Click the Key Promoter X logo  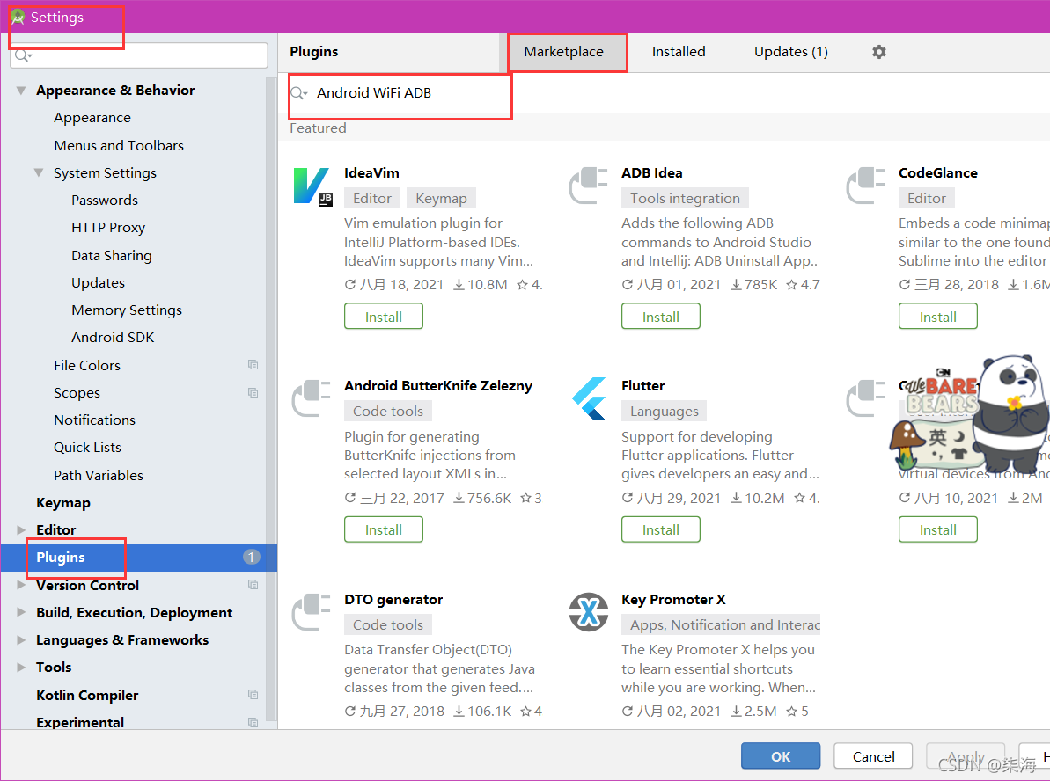coord(589,611)
